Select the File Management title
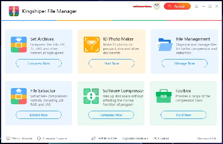Image resolution: width=223 pixels, height=144 pixels. tap(193, 39)
